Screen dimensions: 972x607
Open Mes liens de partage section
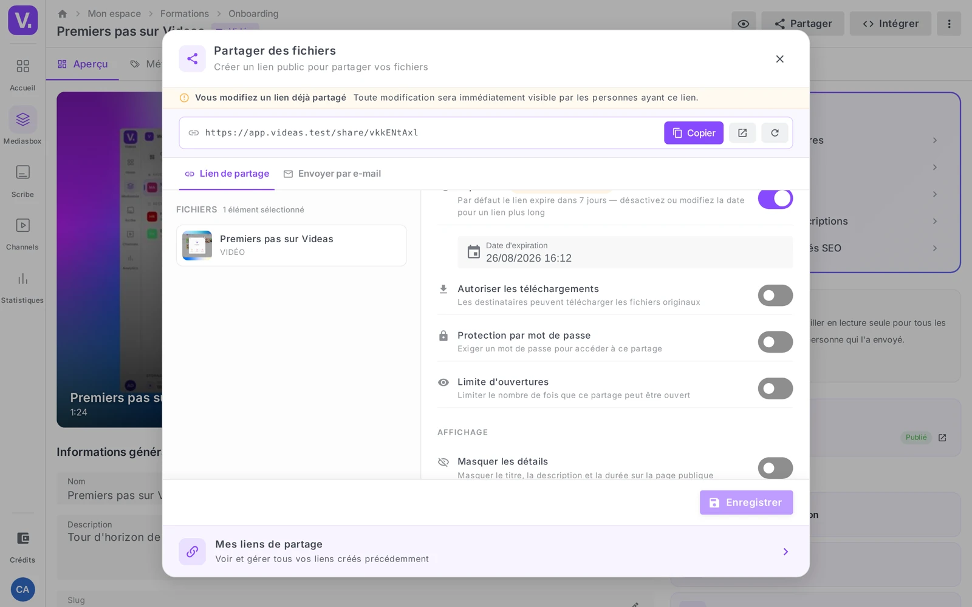coord(485,551)
